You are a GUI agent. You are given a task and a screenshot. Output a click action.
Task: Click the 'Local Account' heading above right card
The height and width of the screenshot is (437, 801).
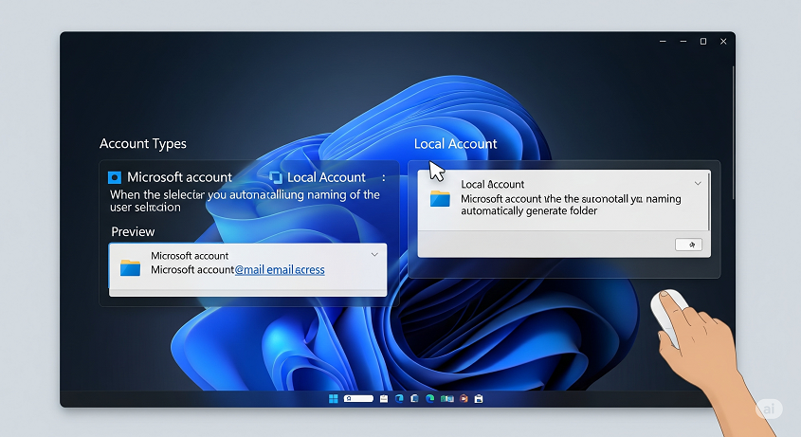(x=455, y=144)
